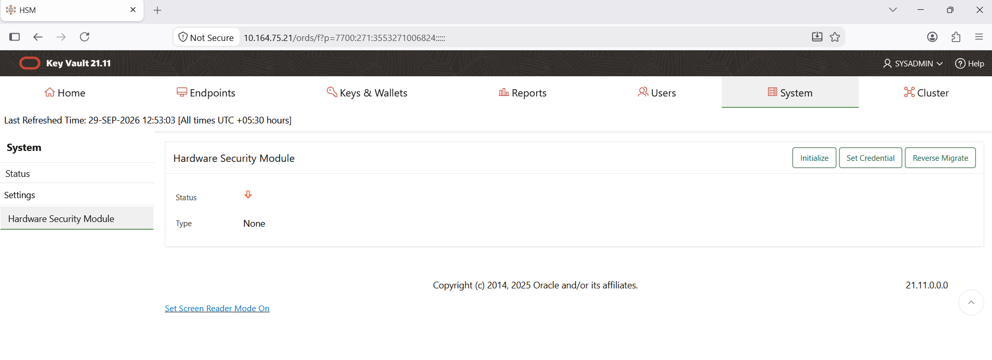Click the back-to-top chevron button
The image size is (992, 360).
pyautogui.click(x=971, y=302)
